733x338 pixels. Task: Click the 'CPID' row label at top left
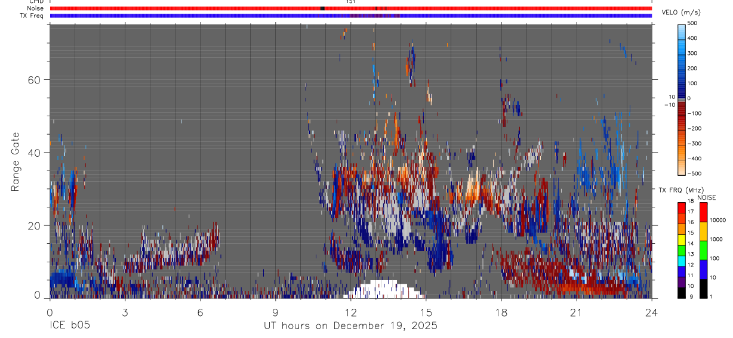[36, 2]
